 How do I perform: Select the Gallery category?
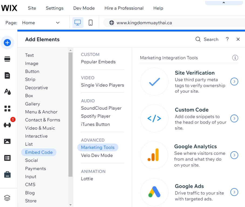click(x=32, y=104)
